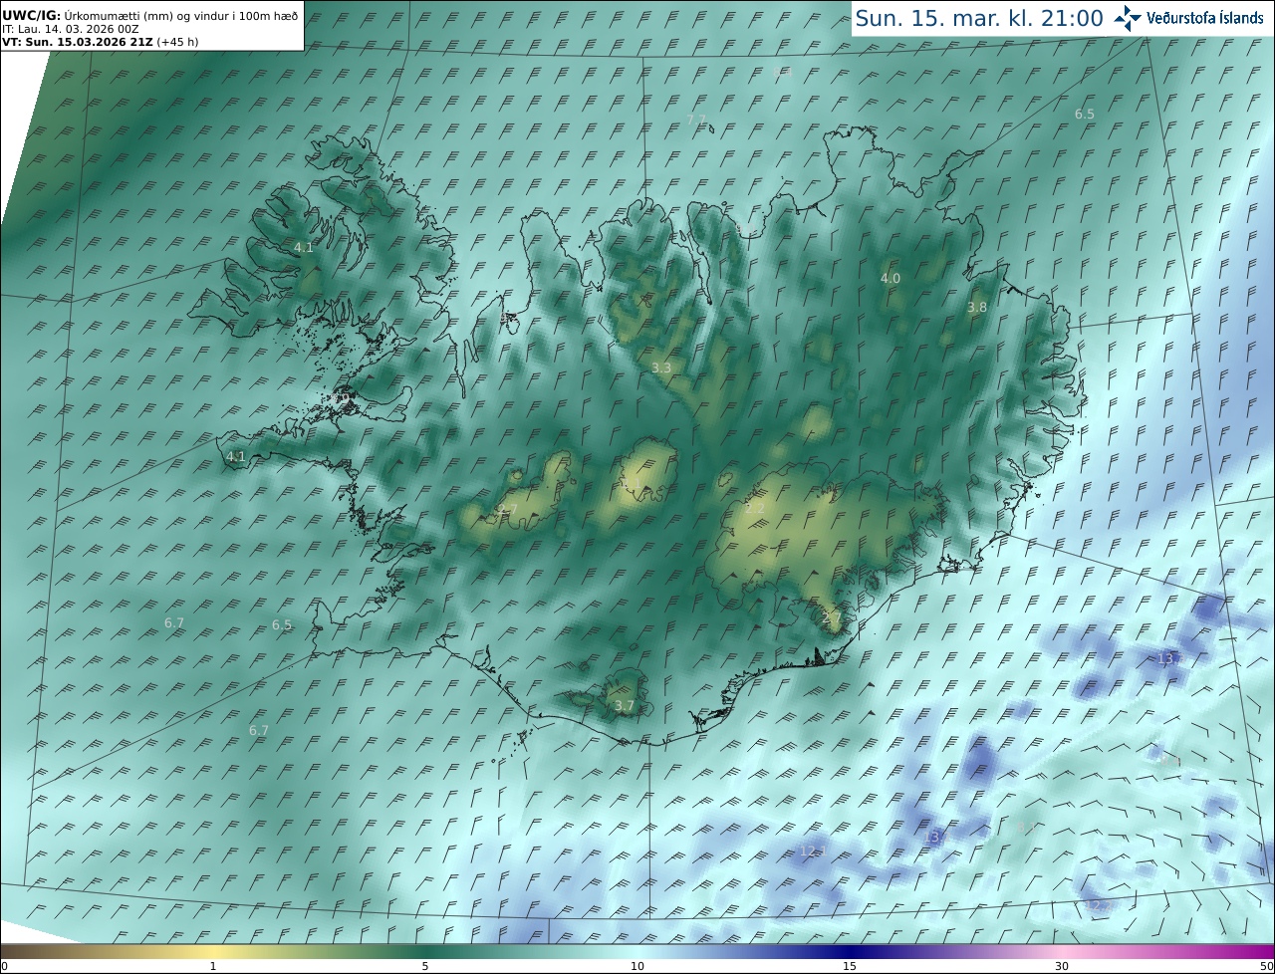
Task: Click the 12.1 value over the southern sea
Action: click(x=813, y=851)
